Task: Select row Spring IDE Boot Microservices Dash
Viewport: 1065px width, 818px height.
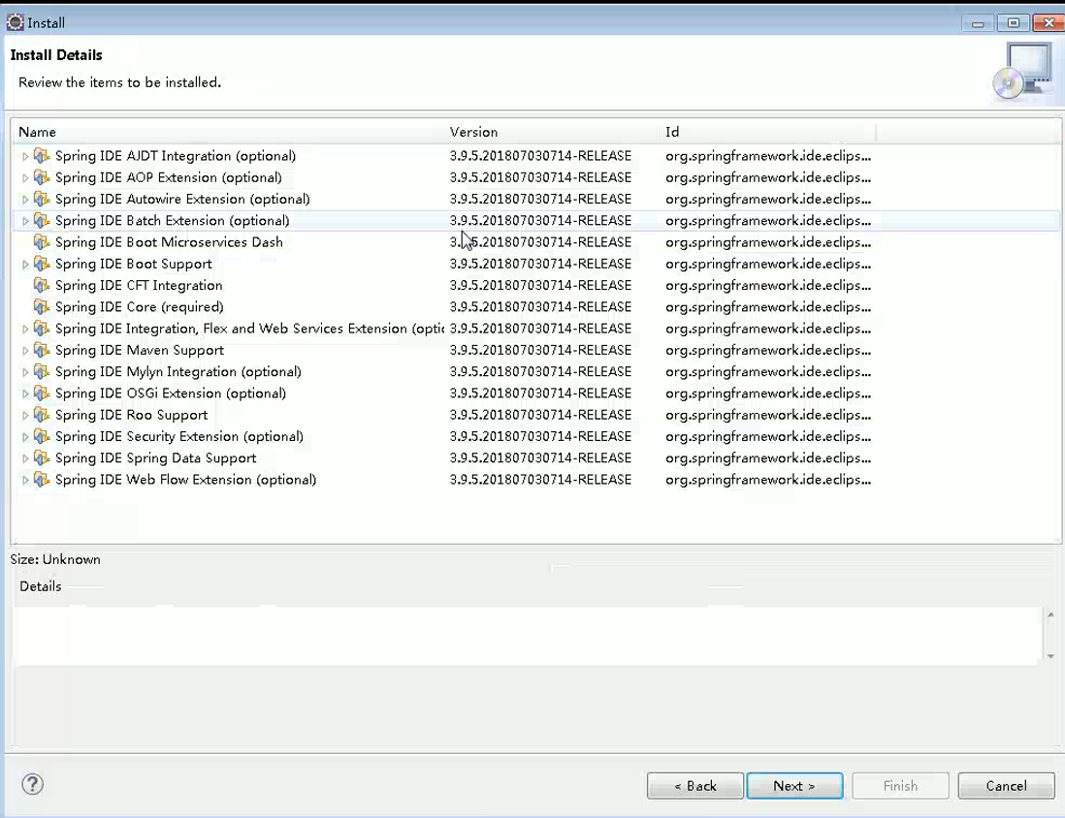Action: pos(535,242)
